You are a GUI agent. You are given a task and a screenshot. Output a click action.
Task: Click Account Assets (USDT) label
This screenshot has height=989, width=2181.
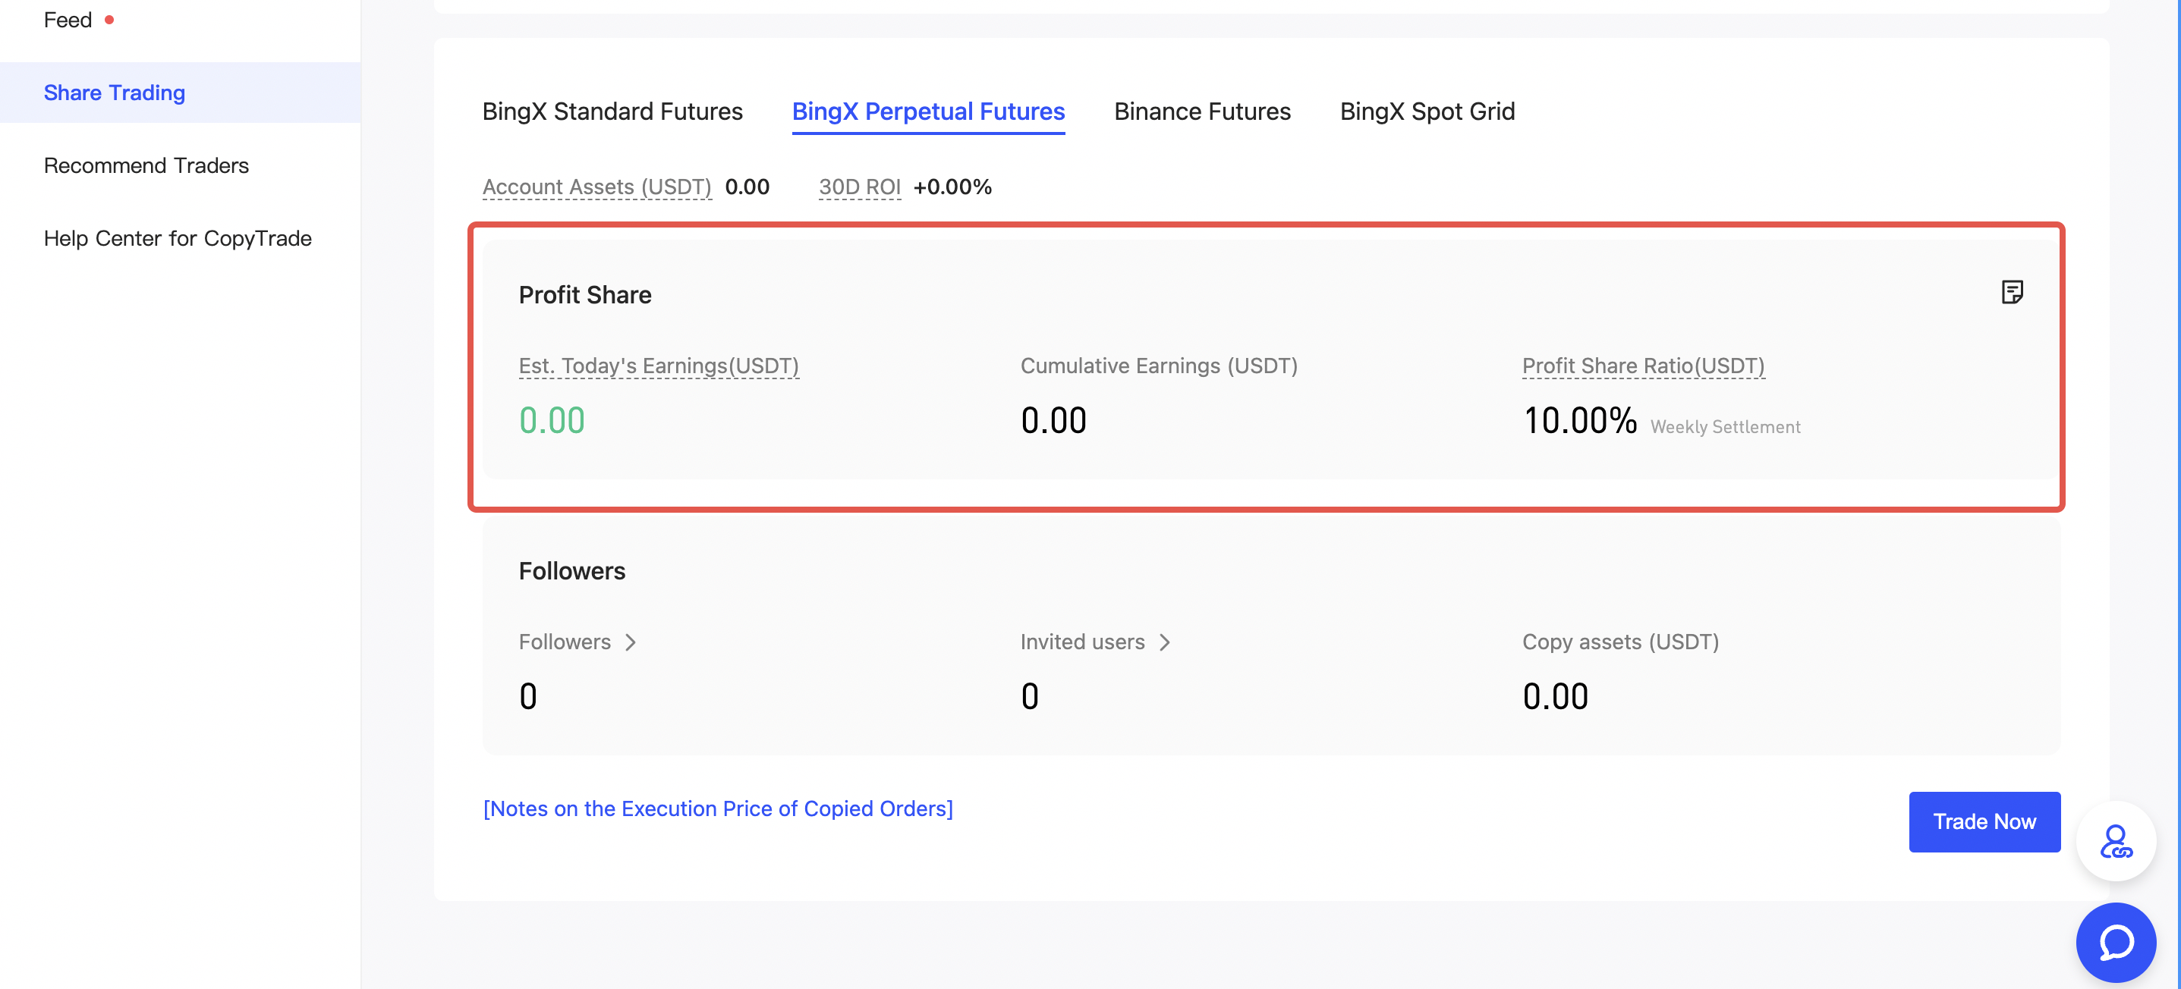coord(596,187)
